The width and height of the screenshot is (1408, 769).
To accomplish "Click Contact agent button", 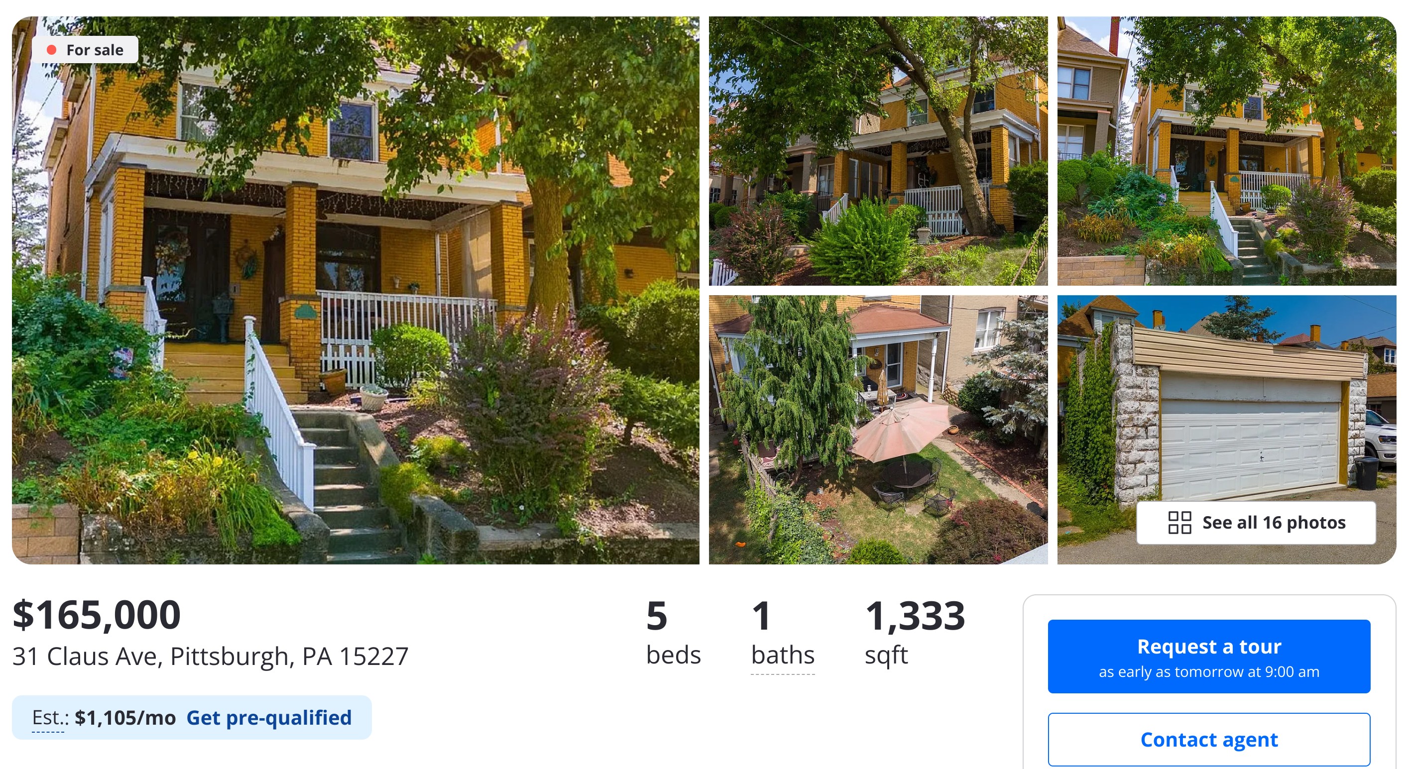I will 1209,740.
